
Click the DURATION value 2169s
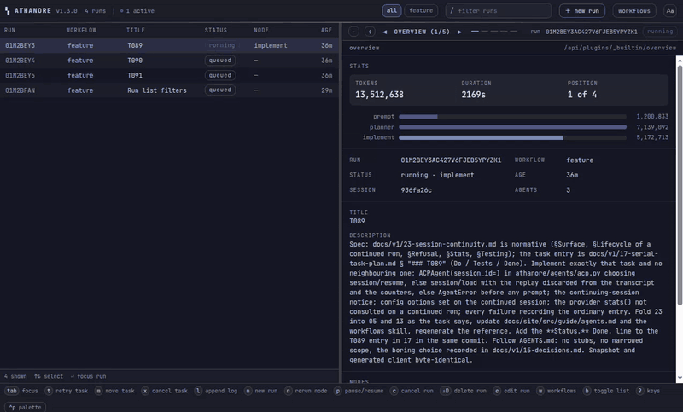(474, 95)
